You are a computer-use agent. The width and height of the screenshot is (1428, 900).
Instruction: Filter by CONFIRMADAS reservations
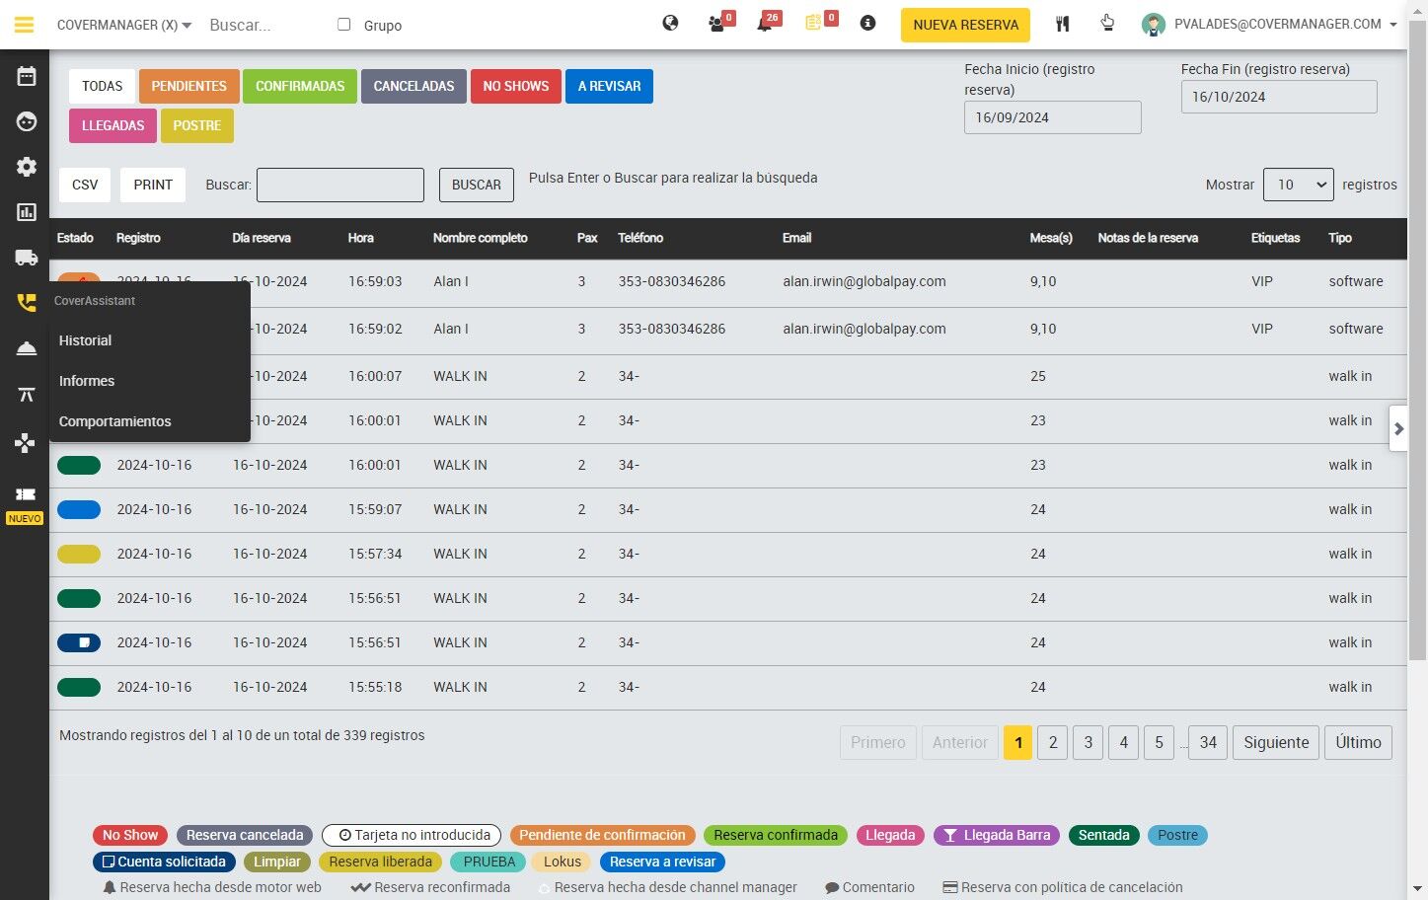pyautogui.click(x=300, y=86)
